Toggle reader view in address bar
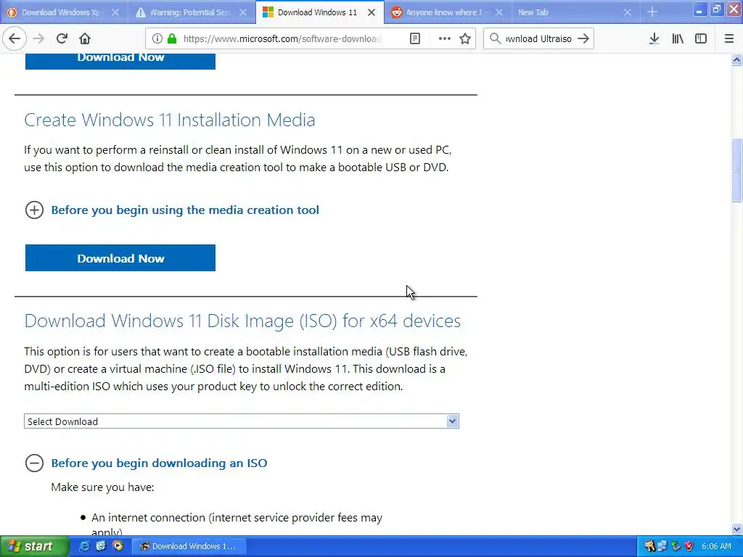 [414, 39]
